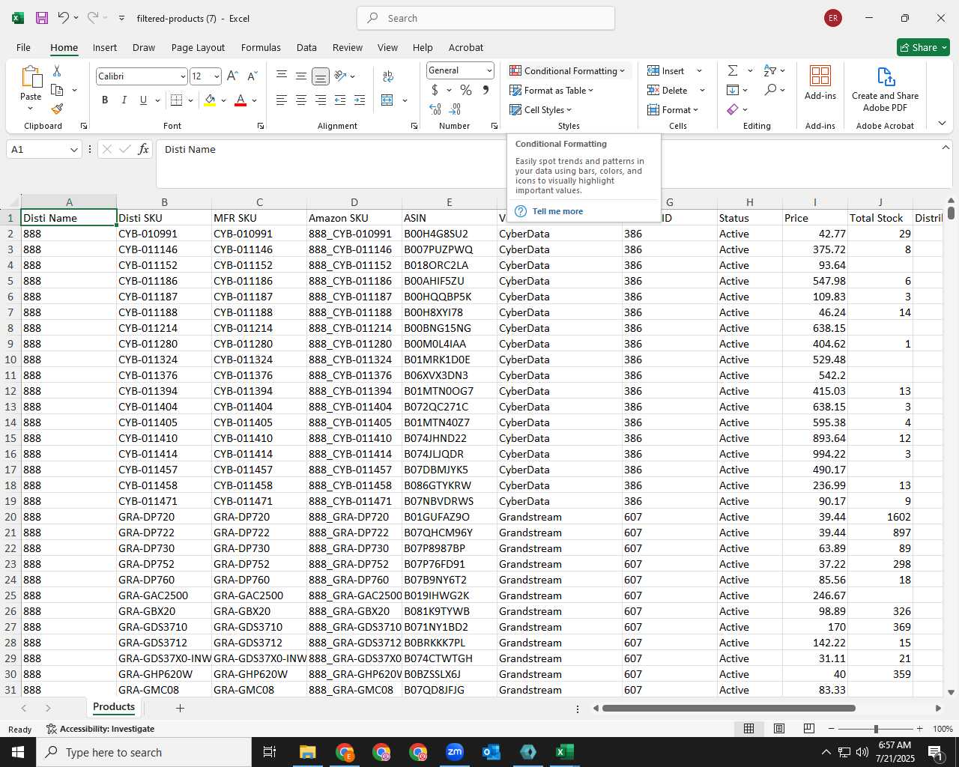959x767 pixels.
Task: Expand the formula bar chevron
Action: (x=946, y=148)
